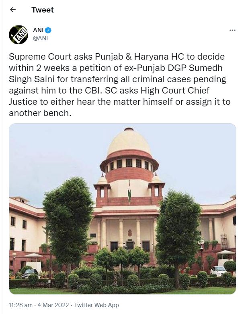Viewport: 252px width, 314px height.
Task: Click the white car in the photo
Action: 218,271
